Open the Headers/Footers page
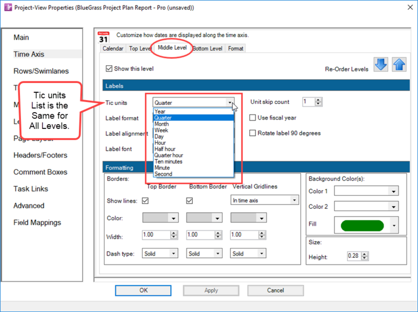The image size is (418, 312). tap(41, 155)
